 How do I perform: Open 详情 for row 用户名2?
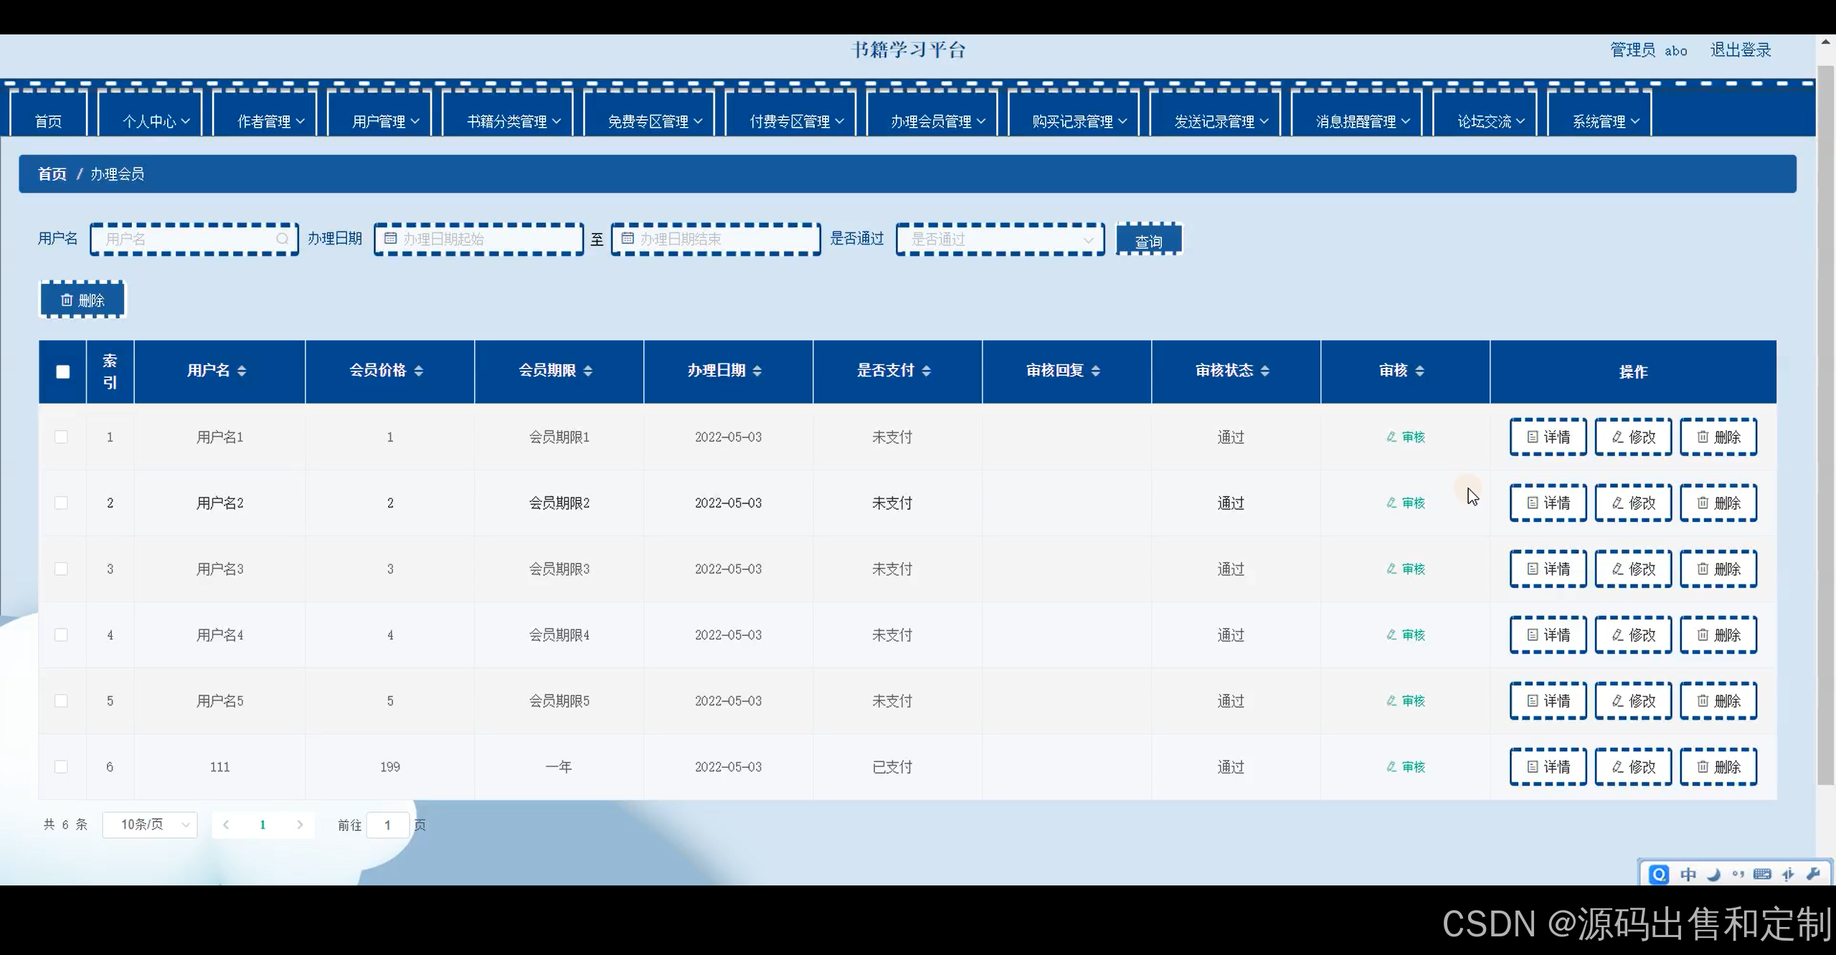click(x=1548, y=503)
